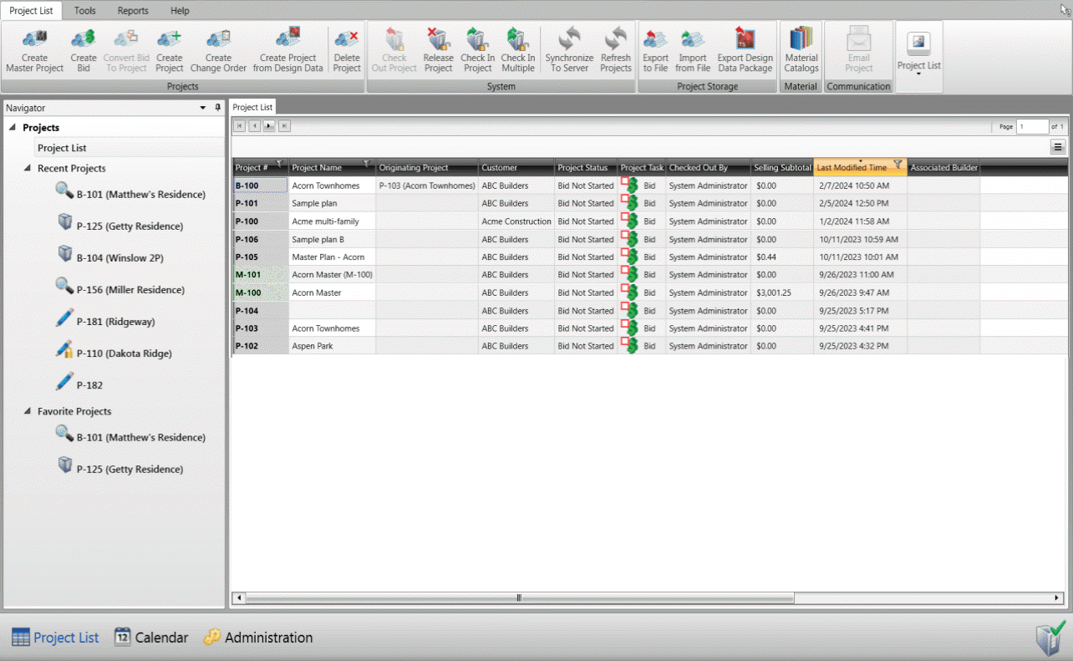1073x661 pixels.
Task: Click the page number input field
Action: tap(1032, 126)
